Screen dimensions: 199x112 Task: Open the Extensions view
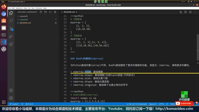11,44
